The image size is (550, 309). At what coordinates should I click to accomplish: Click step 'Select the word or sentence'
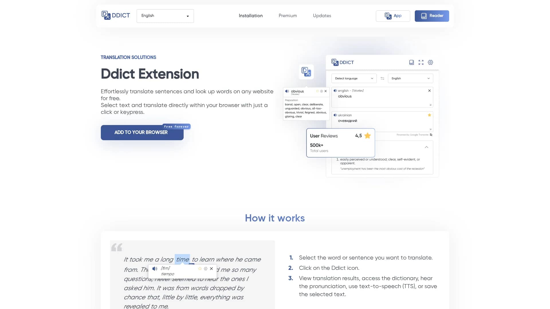pyautogui.click(x=366, y=258)
